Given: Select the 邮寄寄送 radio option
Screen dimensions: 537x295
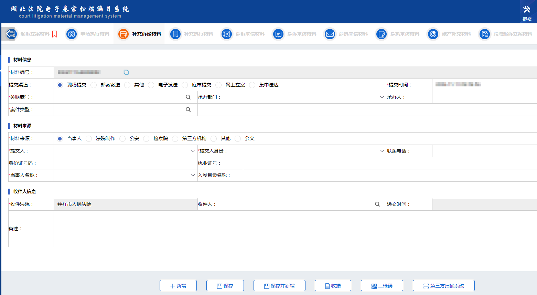Looking at the screenshot, I should pos(94,85).
